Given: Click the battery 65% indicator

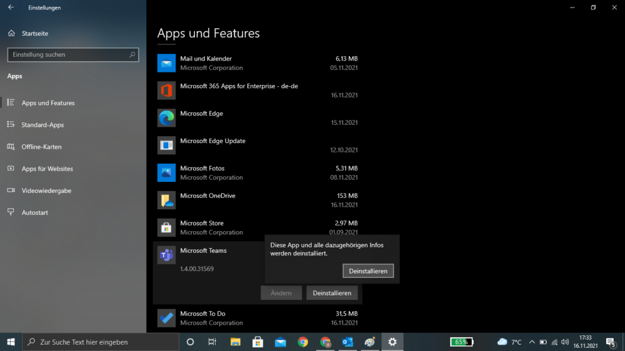Looking at the screenshot, I should [462, 342].
